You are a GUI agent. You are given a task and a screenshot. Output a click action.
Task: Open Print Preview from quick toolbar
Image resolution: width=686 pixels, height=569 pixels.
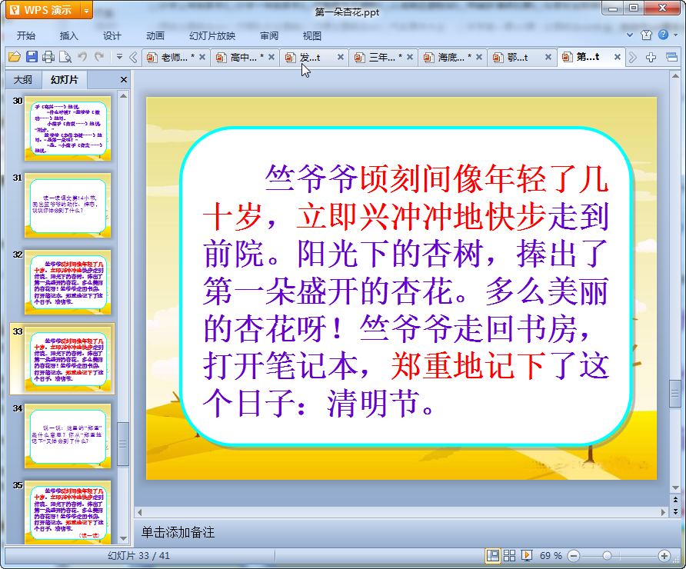pyautogui.click(x=65, y=57)
